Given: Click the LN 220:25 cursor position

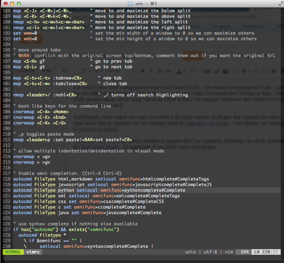Looking at the screenshot, I should tap(266, 252).
